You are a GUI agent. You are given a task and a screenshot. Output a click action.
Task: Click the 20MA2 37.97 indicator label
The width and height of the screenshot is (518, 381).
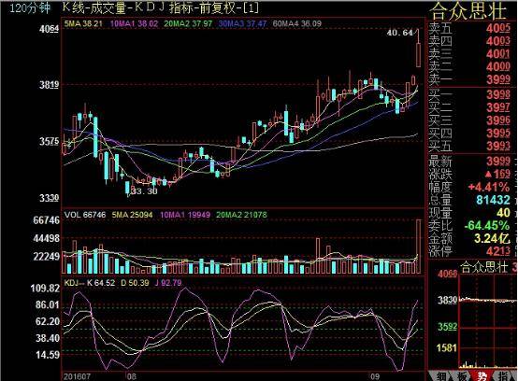188,23
